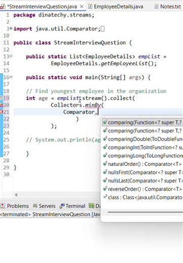Pick nullsFirst(Comparator suggestion
The height and width of the screenshot is (263, 183).
(142, 172)
